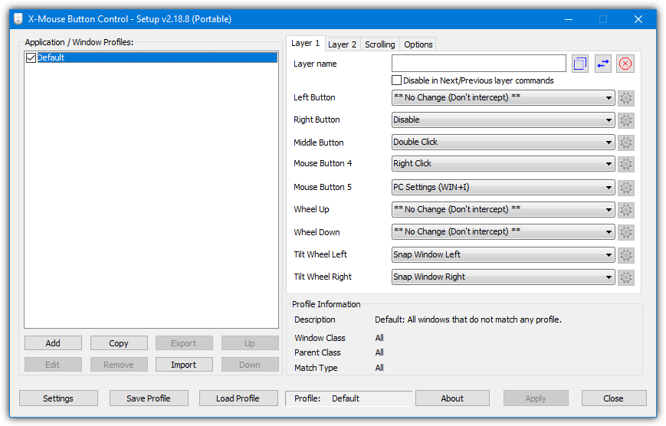The image size is (666, 426).
Task: Click the 'Default: All windows' description text
Action: pos(468,319)
